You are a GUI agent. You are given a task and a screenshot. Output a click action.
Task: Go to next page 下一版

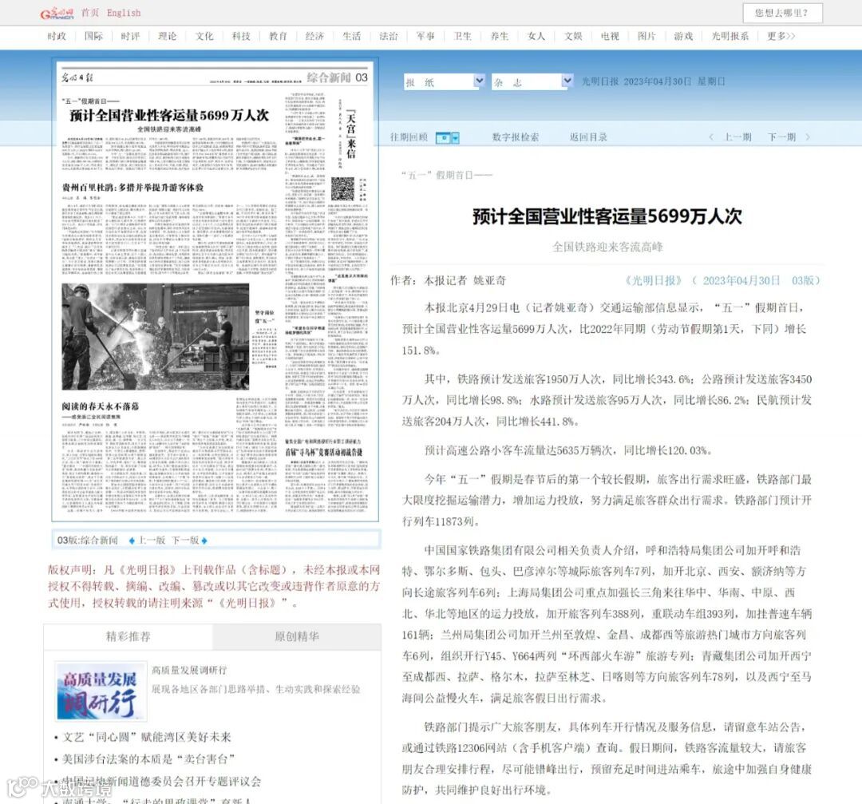[x=185, y=541]
